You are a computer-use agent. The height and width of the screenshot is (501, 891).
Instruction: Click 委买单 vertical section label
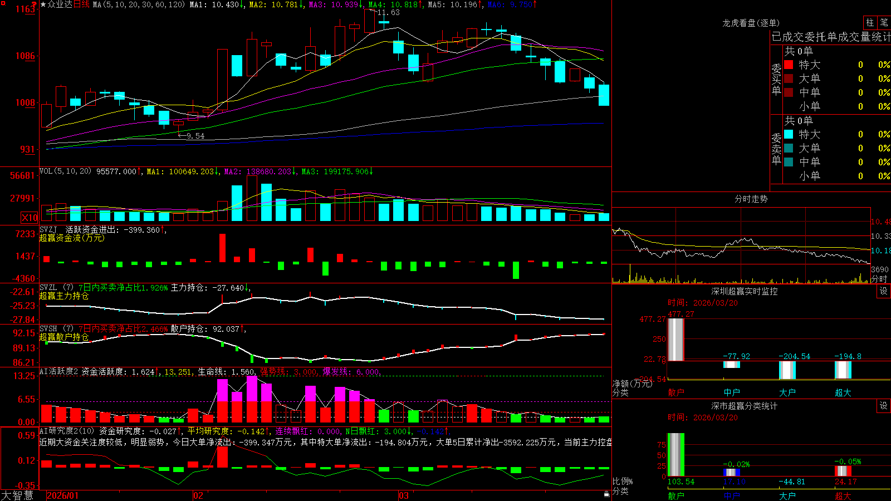click(776, 79)
